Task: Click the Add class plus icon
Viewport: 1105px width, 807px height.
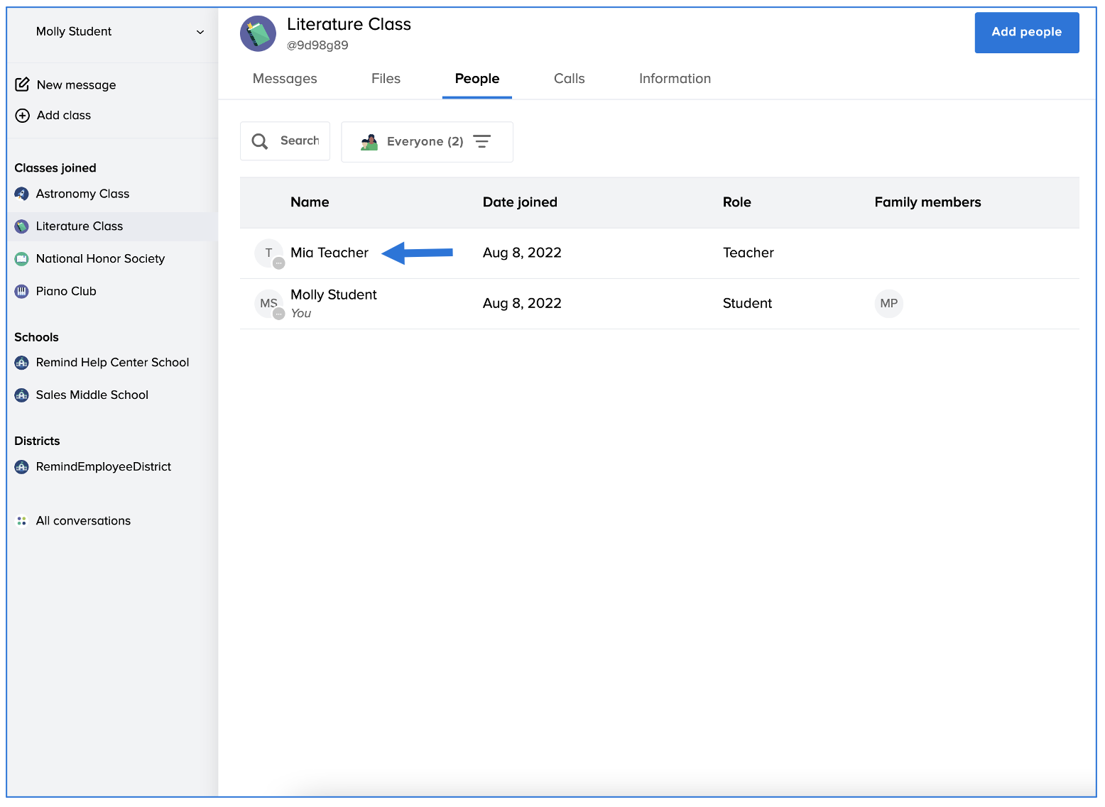Action: coord(23,116)
